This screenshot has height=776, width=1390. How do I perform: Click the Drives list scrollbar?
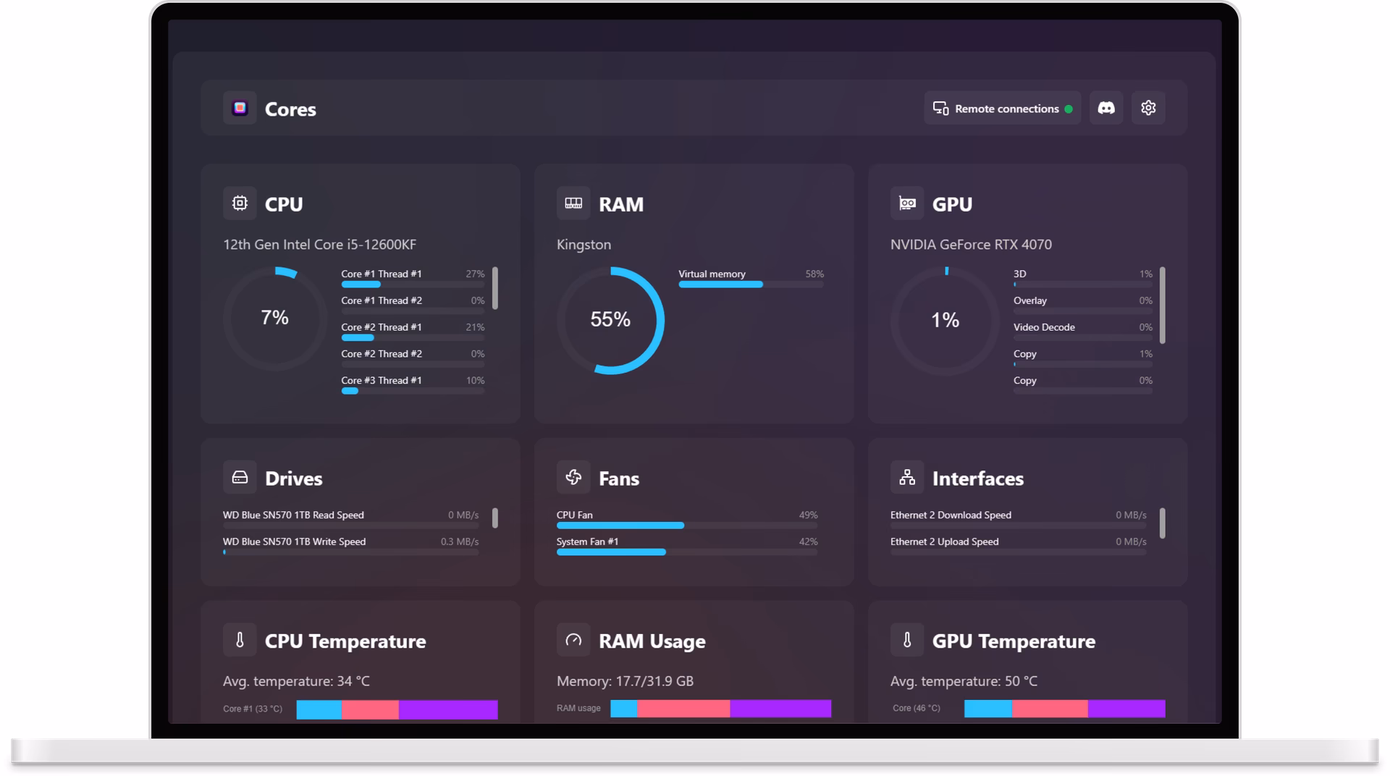pos(495,518)
